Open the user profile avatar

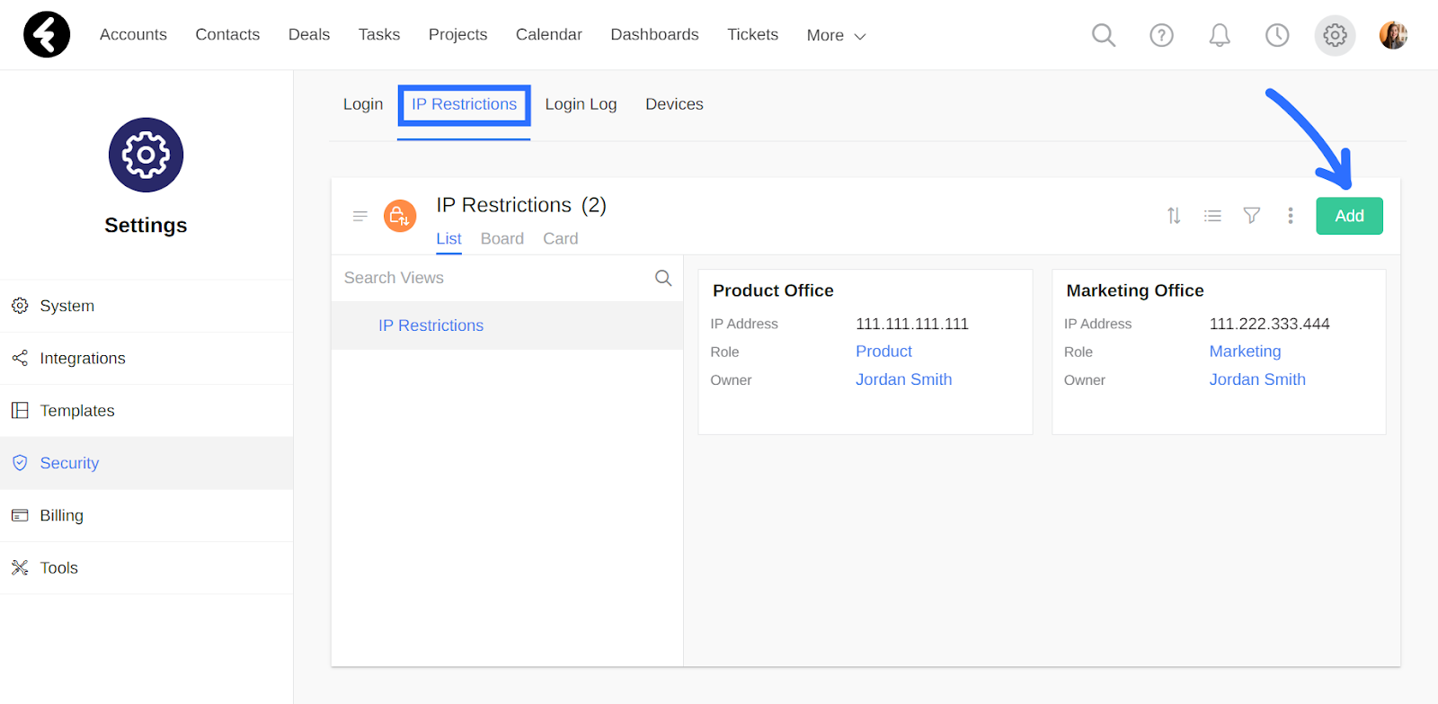click(1393, 35)
